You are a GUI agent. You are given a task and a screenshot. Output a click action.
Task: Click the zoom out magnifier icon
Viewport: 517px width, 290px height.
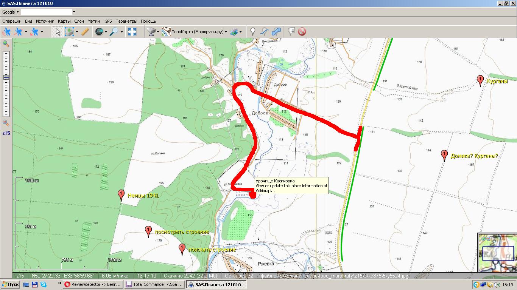click(6, 123)
